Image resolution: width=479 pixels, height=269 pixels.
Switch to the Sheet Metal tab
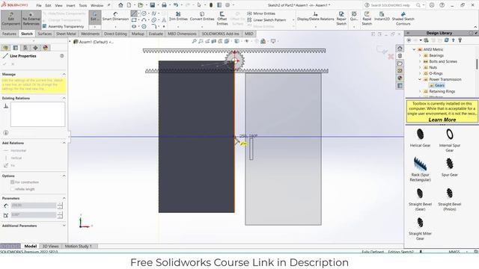tap(66, 34)
